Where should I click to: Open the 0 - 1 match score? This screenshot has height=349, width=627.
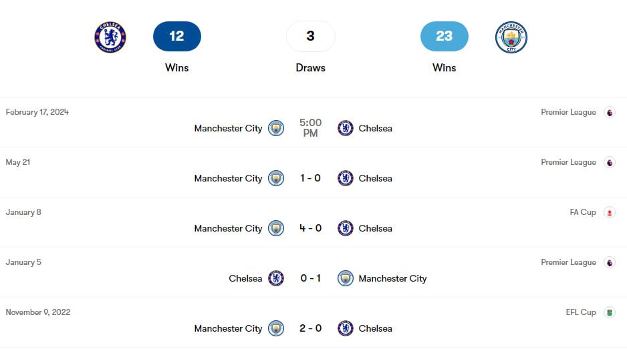coord(310,278)
